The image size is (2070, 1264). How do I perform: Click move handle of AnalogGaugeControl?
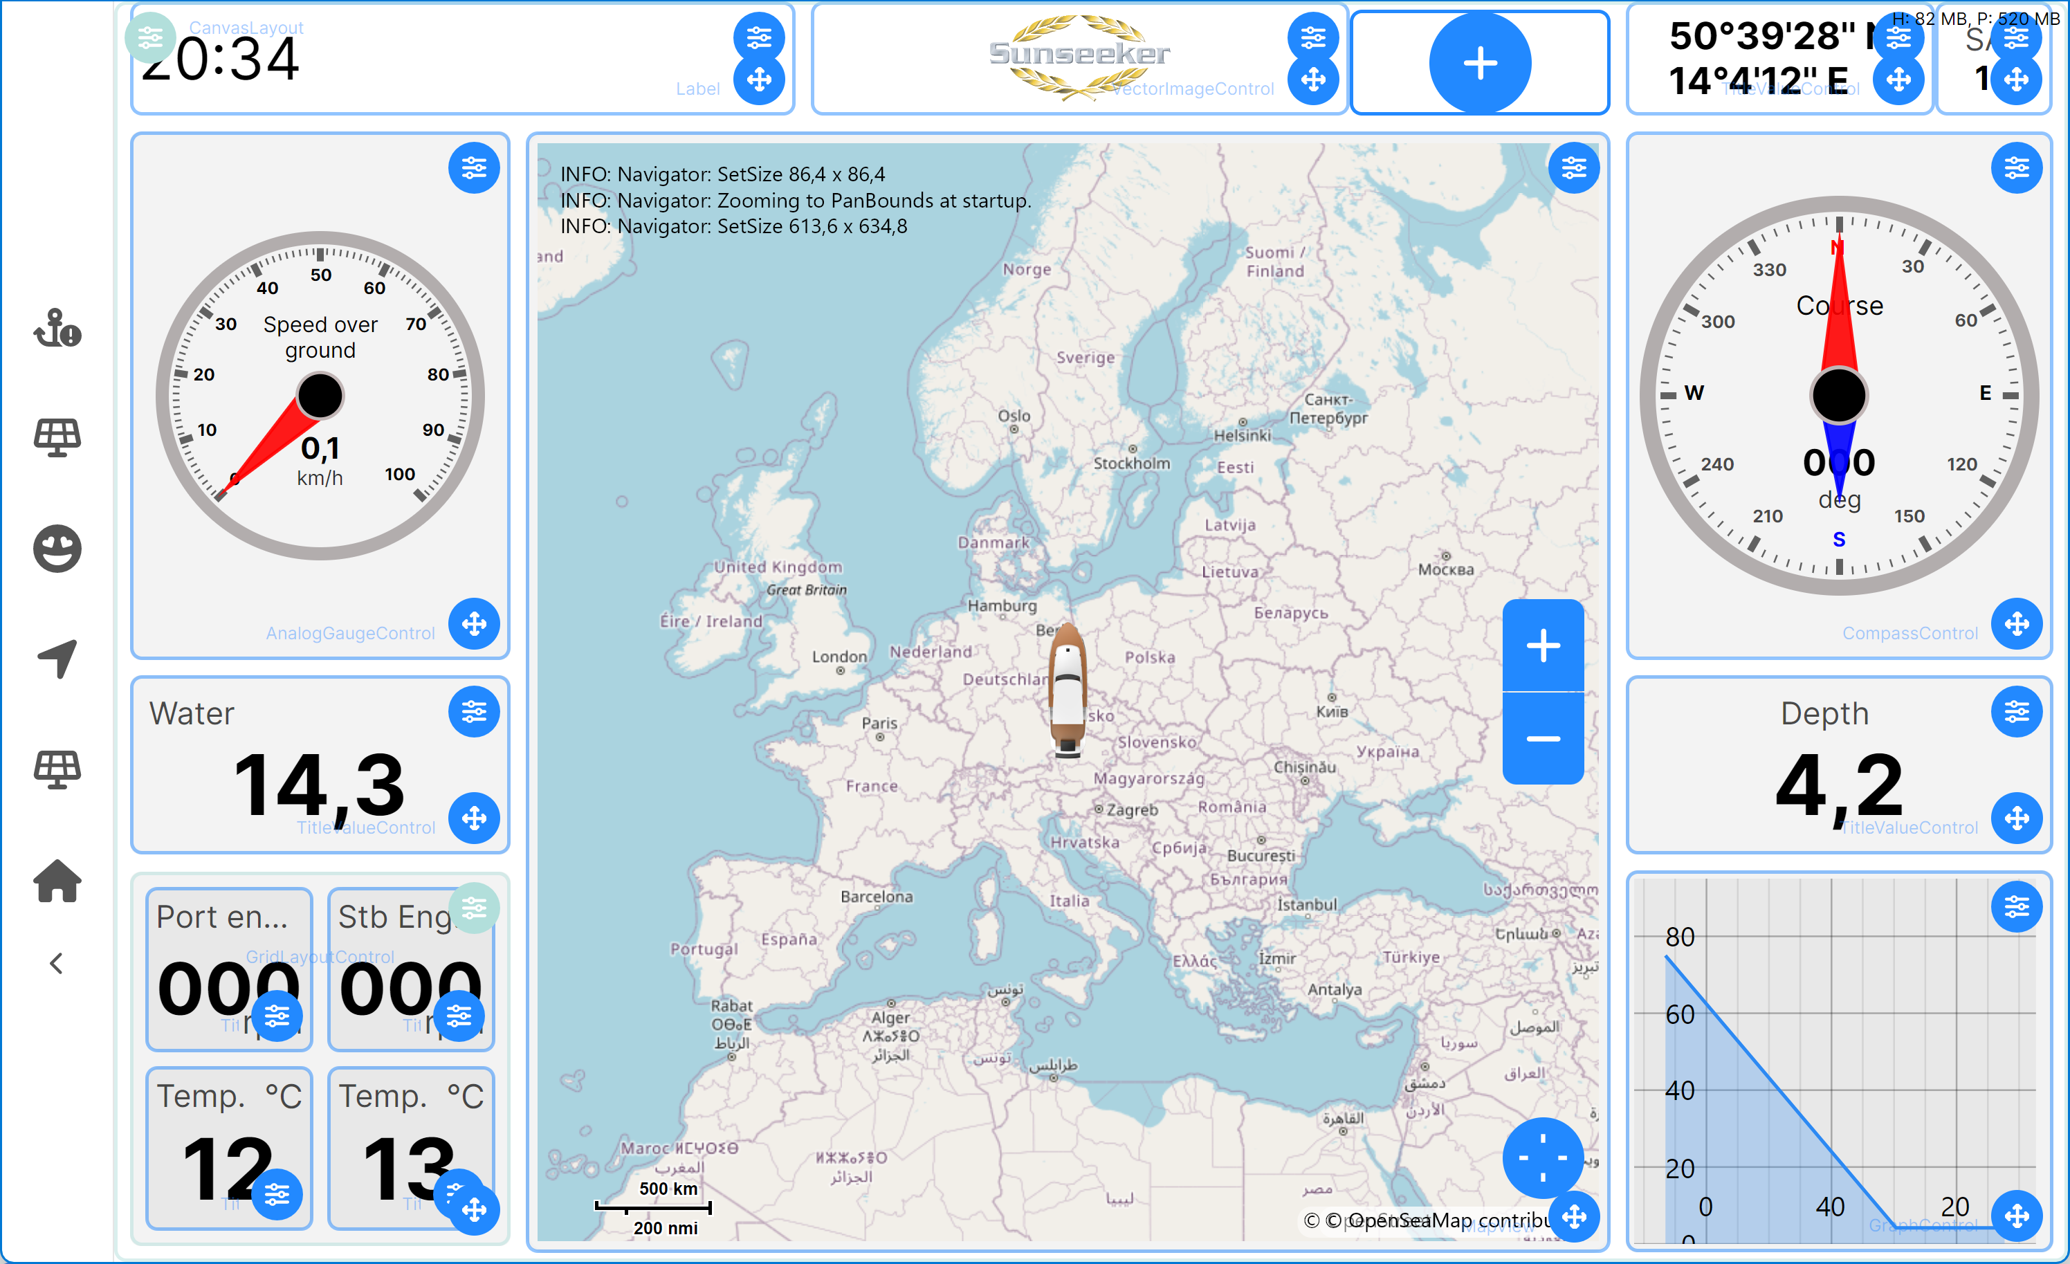tap(474, 624)
